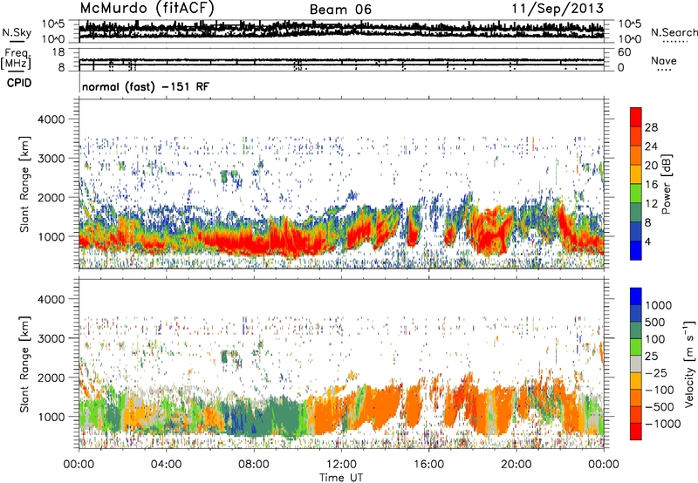Click the "Time UT" axis title
This screenshot has width=698, height=483.
point(341,477)
